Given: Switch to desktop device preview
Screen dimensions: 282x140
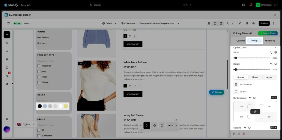Looking at the screenshot, I should point(209,23).
